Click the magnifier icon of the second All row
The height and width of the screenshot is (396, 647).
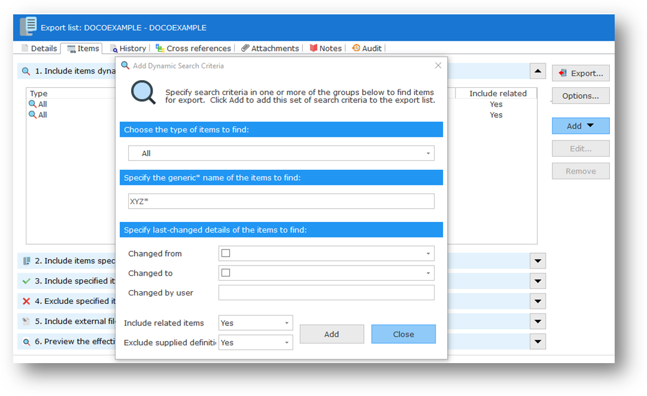(32, 115)
